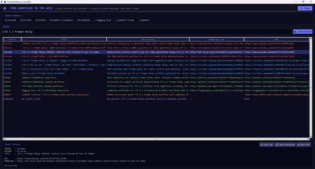Select row 'ComfyUI-PromptRelay Example Workflows'
315x169 pixels.
156,82
